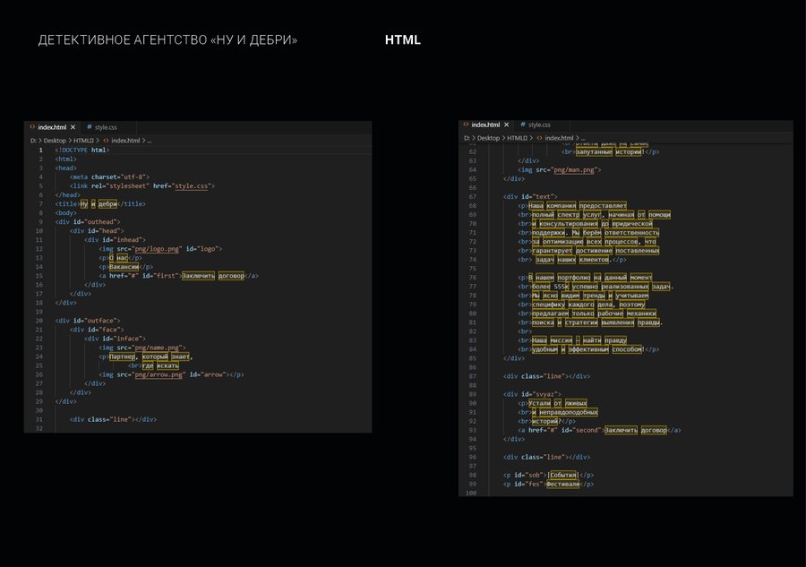Click the "Вакансии" paragraph text
This screenshot has height=567, width=806.
click(124, 267)
